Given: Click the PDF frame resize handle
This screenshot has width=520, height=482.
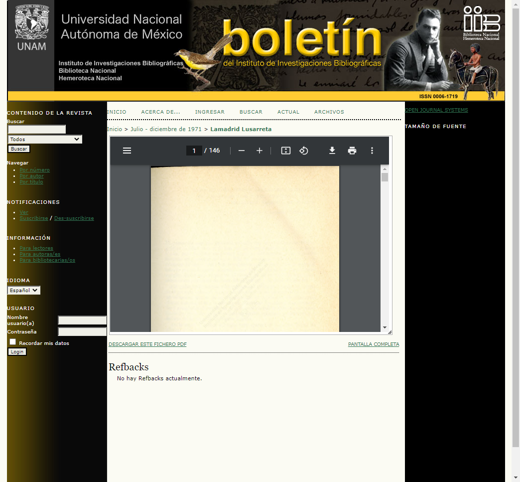Looking at the screenshot, I should (390, 332).
